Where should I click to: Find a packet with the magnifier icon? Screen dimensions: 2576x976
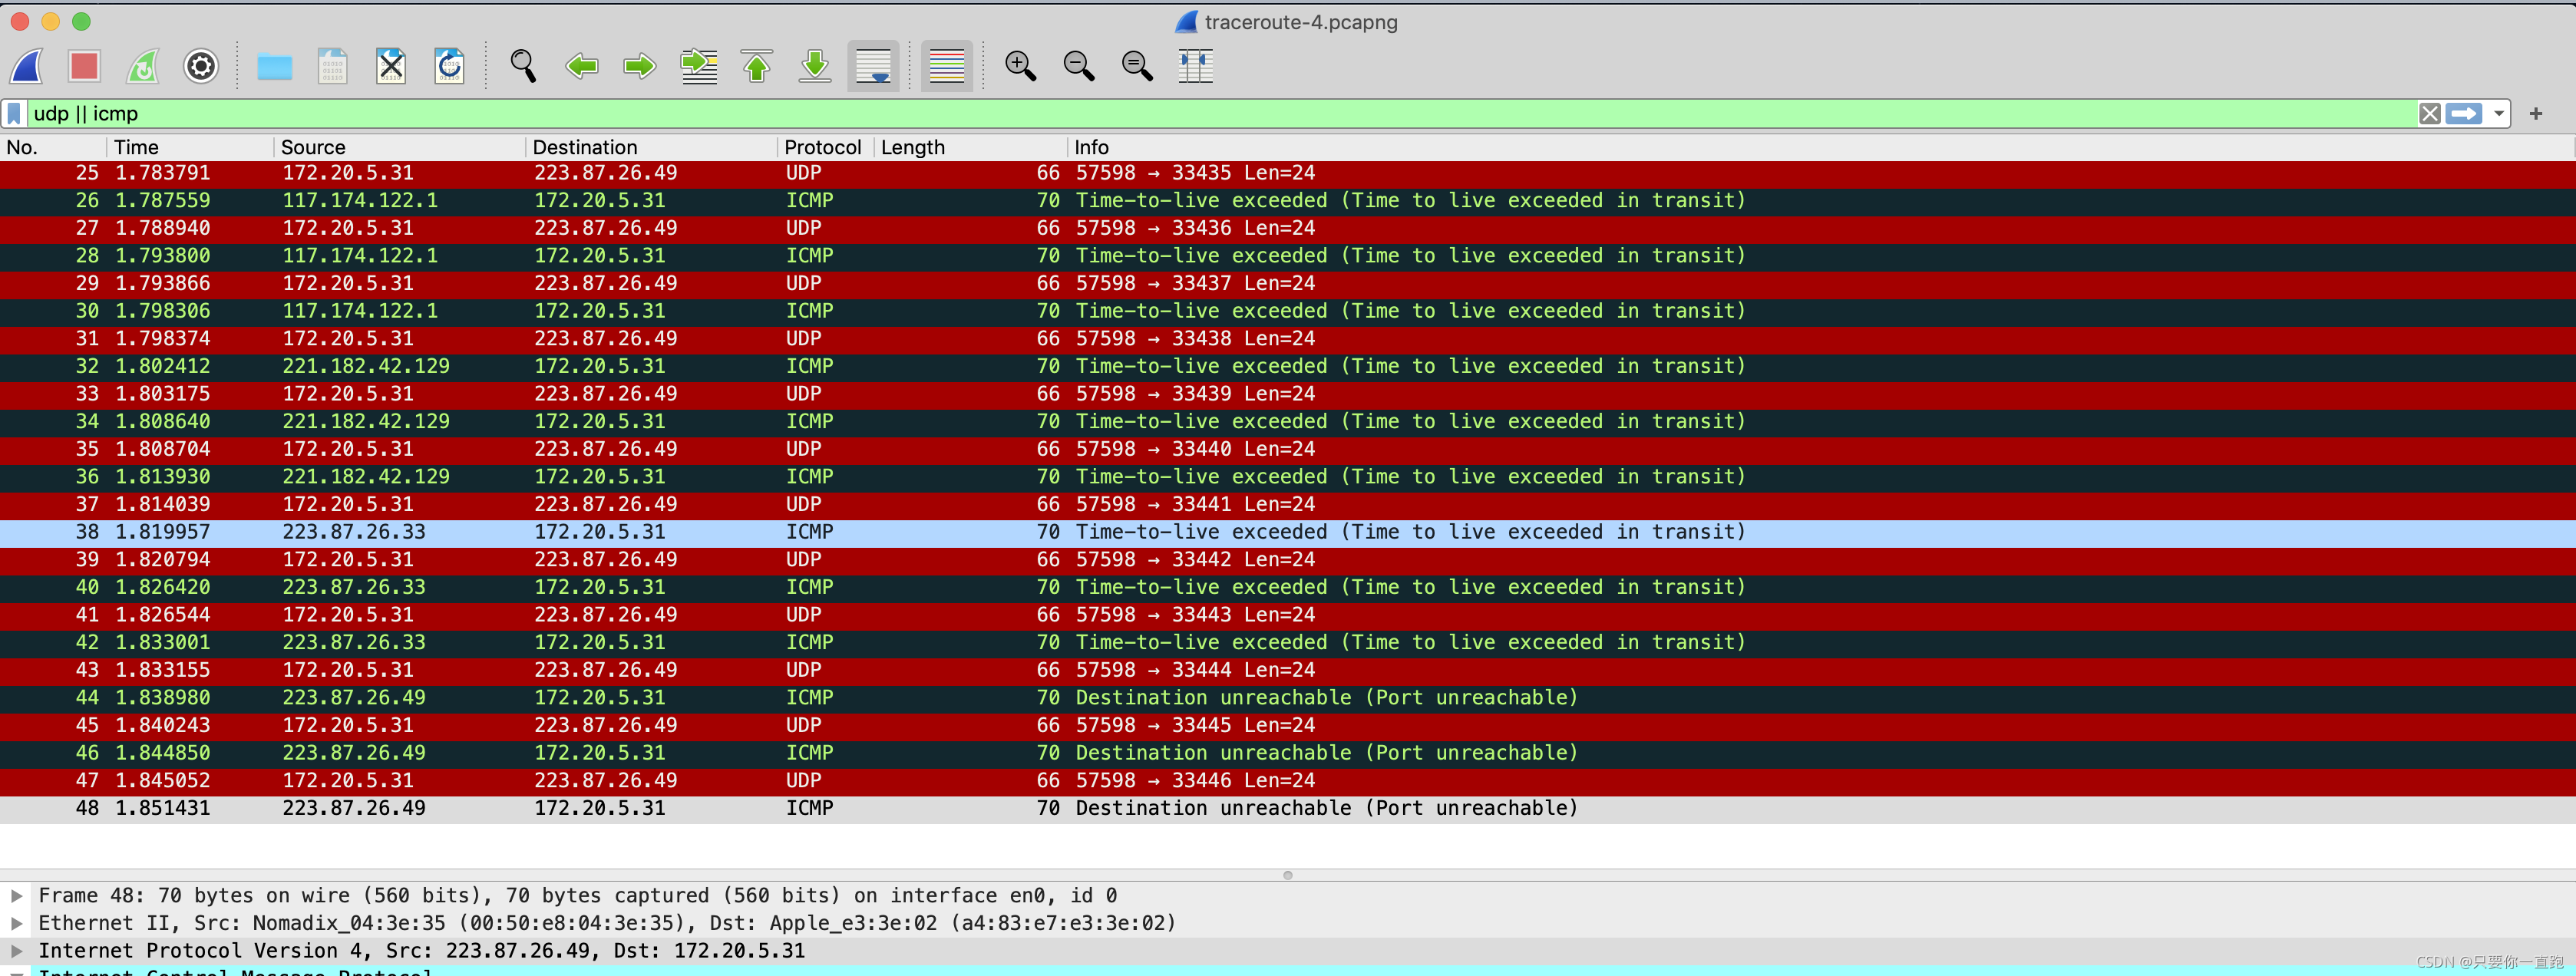(523, 67)
